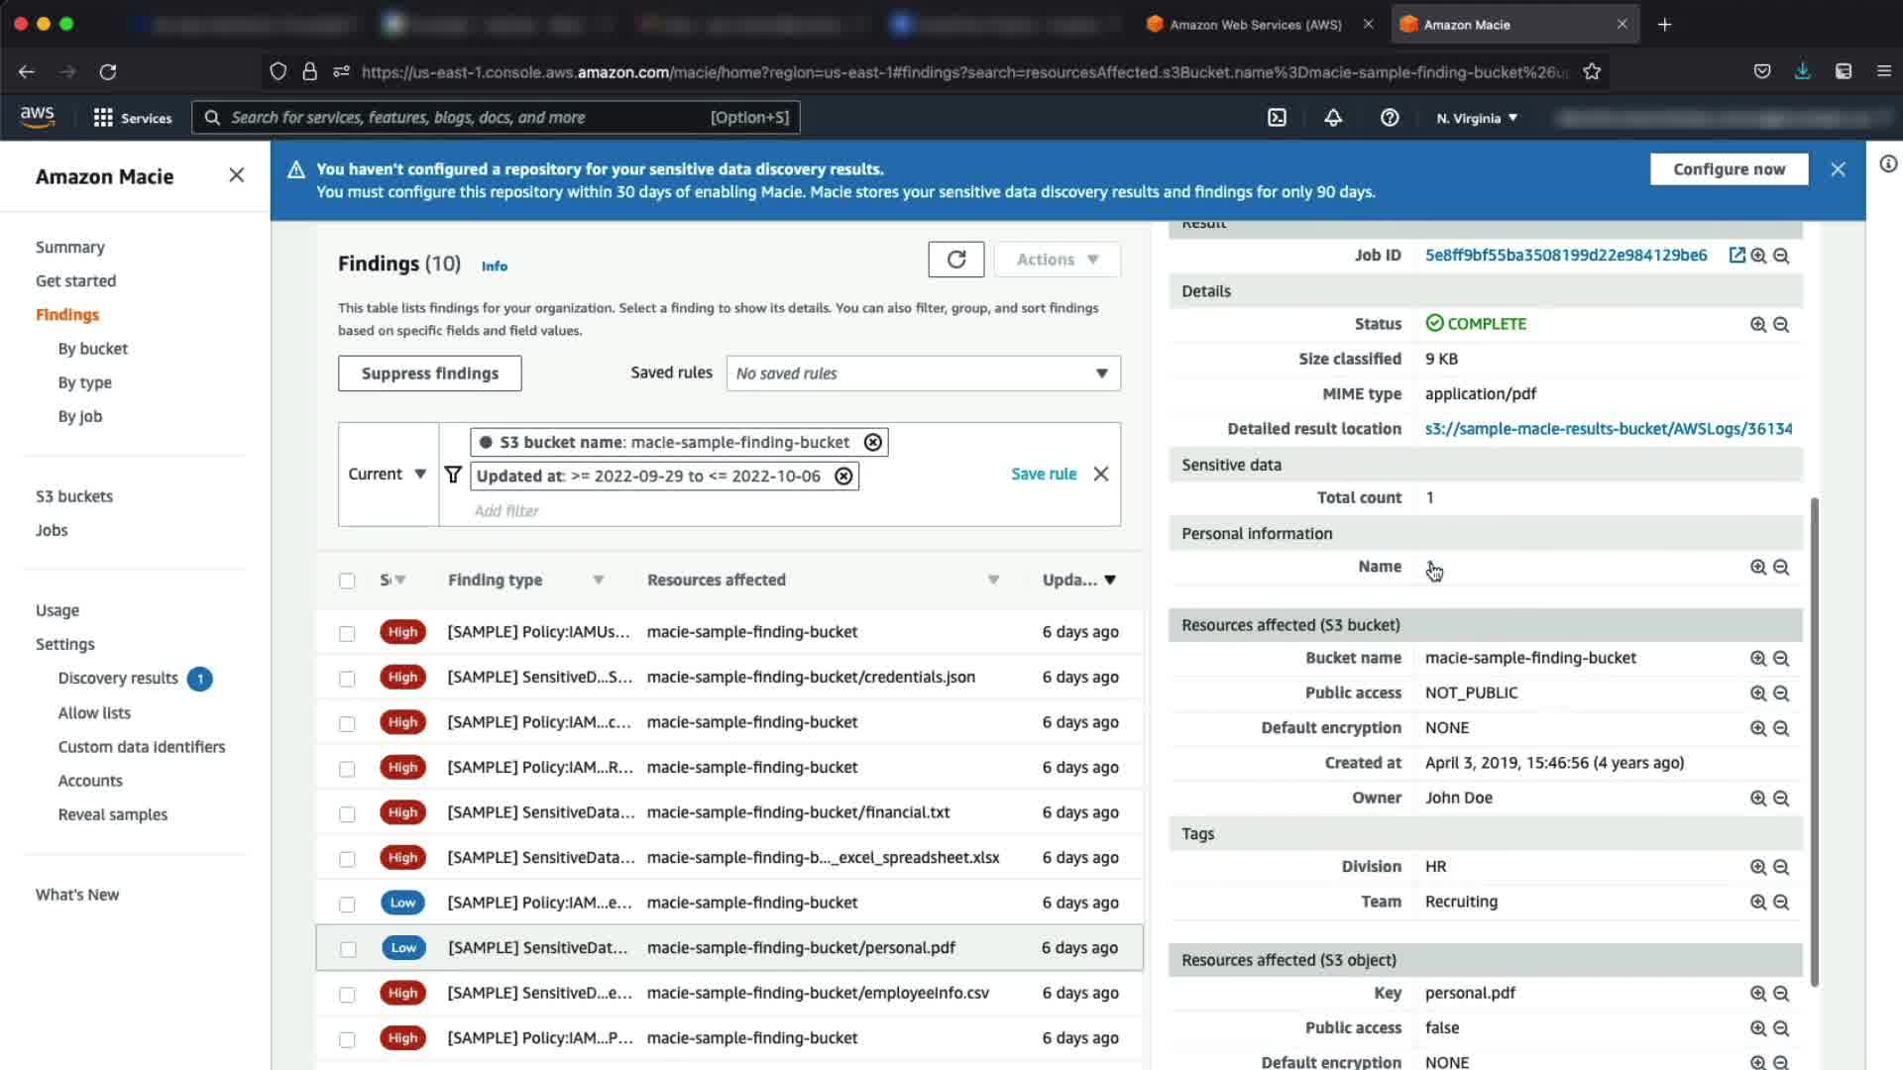Switch to Amazon Web Services browser tab

[1255, 25]
